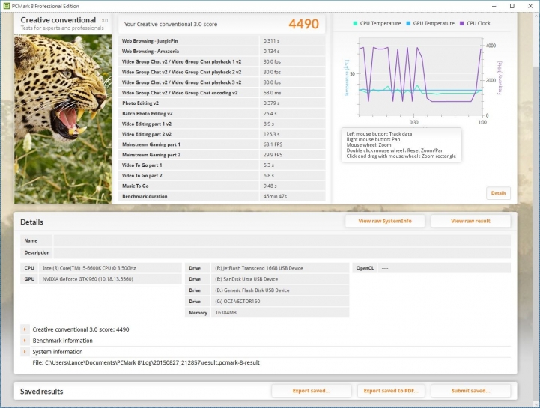This screenshot has height=408, width=540.
Task: Close the PCMark 8 window
Action: pos(530,6)
